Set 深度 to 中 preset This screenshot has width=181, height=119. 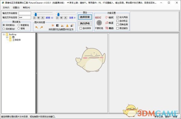click(x=62, y=18)
